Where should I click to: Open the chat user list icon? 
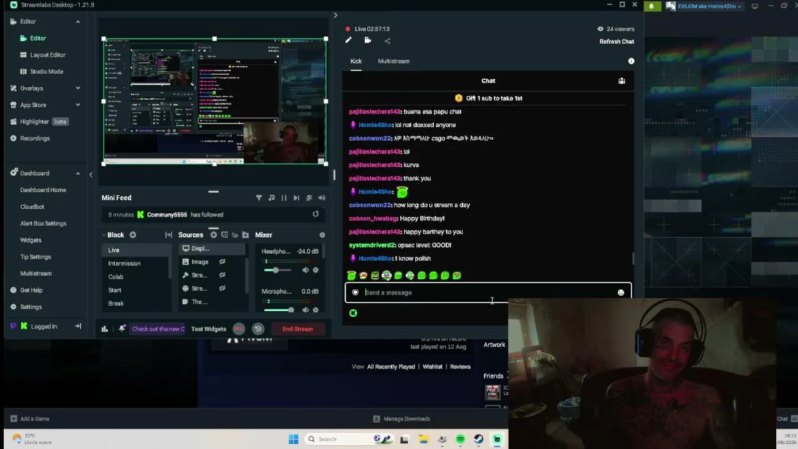point(622,80)
